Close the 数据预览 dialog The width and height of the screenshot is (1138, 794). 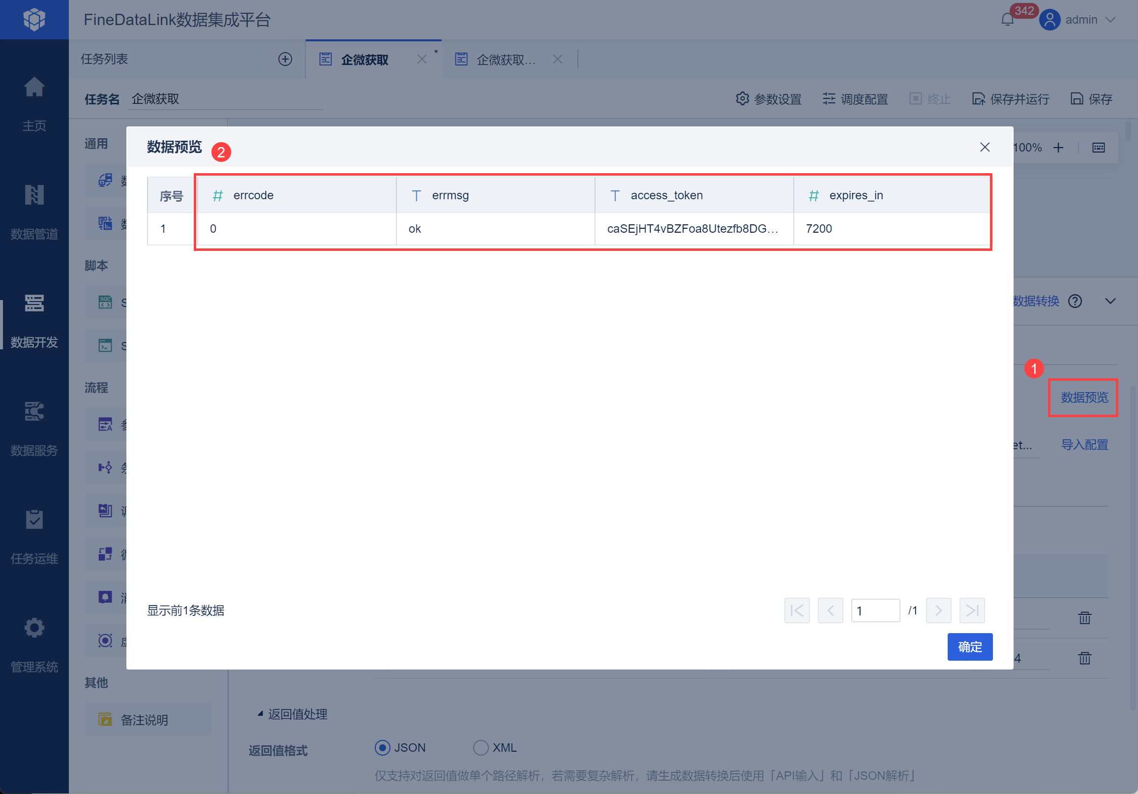[985, 147]
